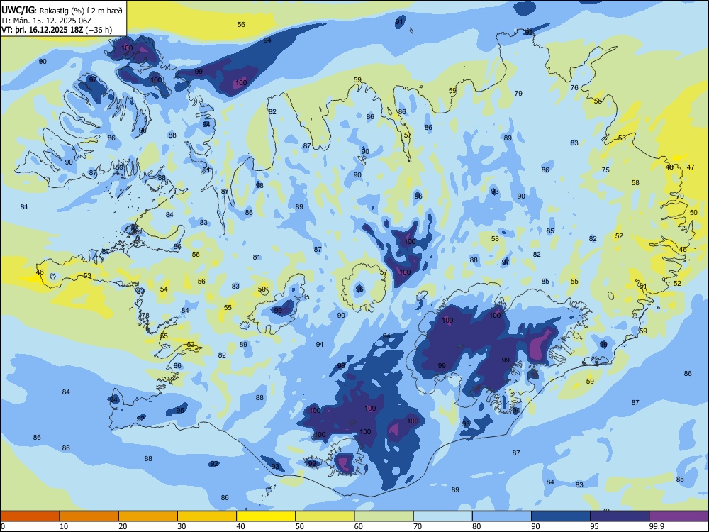Select the bright yellow 40–50 legend swatch
The image size is (709, 532).
click(x=266, y=516)
